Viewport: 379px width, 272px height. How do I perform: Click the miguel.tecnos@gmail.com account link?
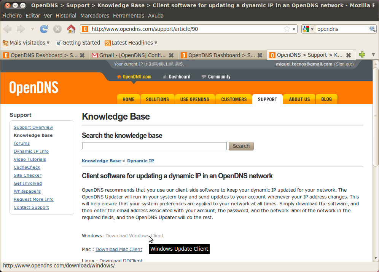click(x=304, y=64)
